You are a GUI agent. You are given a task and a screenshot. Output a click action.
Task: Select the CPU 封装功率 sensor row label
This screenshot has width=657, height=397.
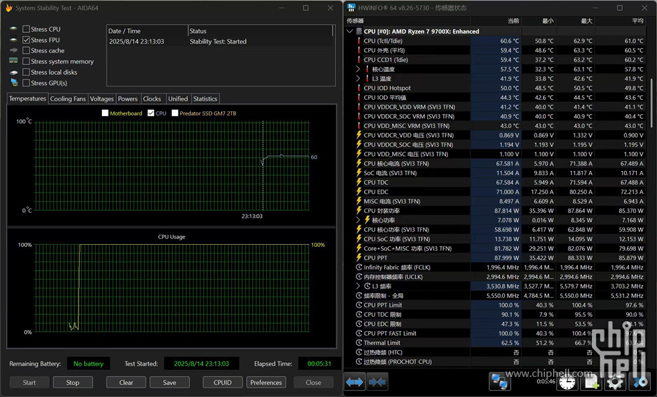(x=381, y=211)
